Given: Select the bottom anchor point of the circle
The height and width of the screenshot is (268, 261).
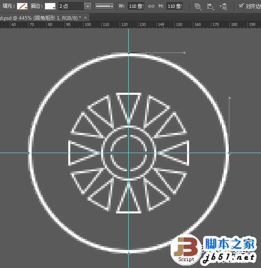Looking at the screenshot, I should click(129, 254).
